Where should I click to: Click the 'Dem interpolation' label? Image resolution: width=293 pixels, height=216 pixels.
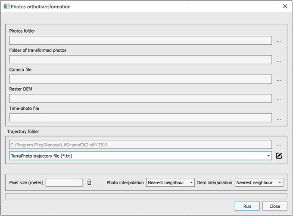point(215,182)
